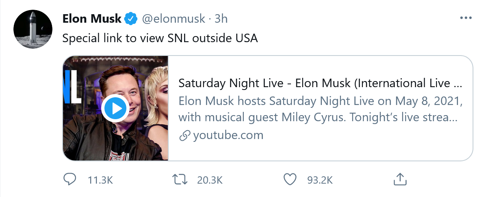Click the 11.3K reply count
Viewport: 486px width, 197px height.
click(x=100, y=180)
